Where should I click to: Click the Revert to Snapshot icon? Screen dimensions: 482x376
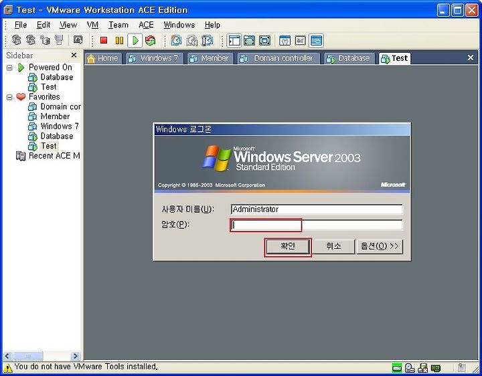point(192,40)
